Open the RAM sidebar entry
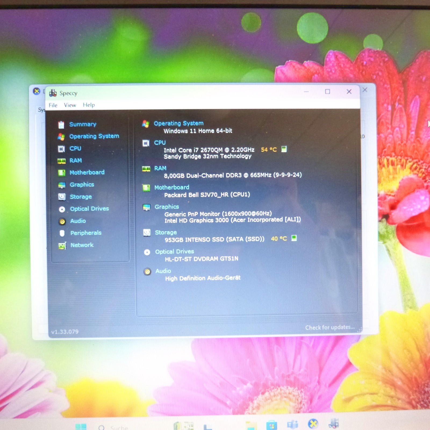Image resolution: width=430 pixels, height=430 pixels. click(x=76, y=160)
